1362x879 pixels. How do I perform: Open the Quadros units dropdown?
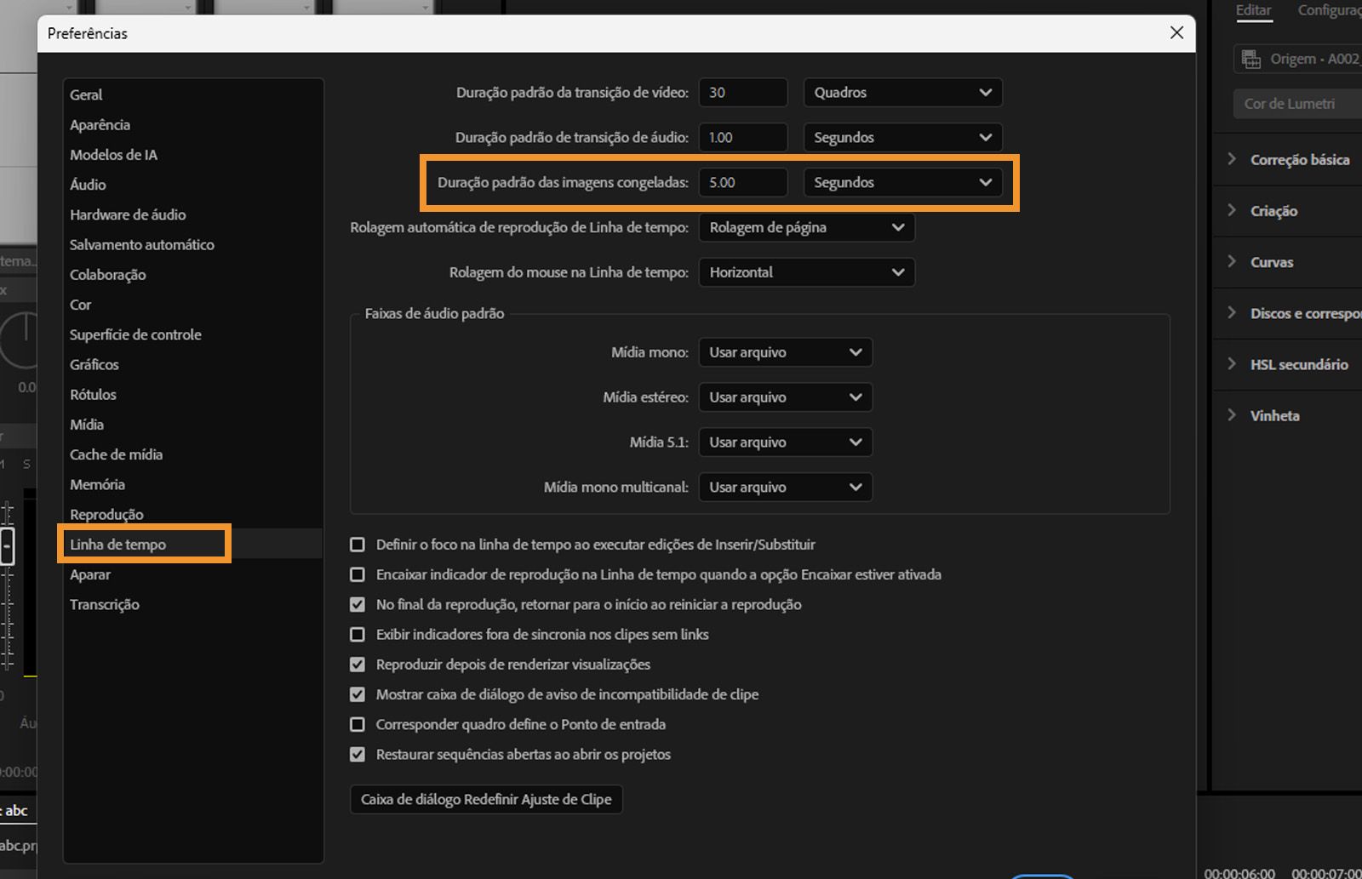pos(901,92)
